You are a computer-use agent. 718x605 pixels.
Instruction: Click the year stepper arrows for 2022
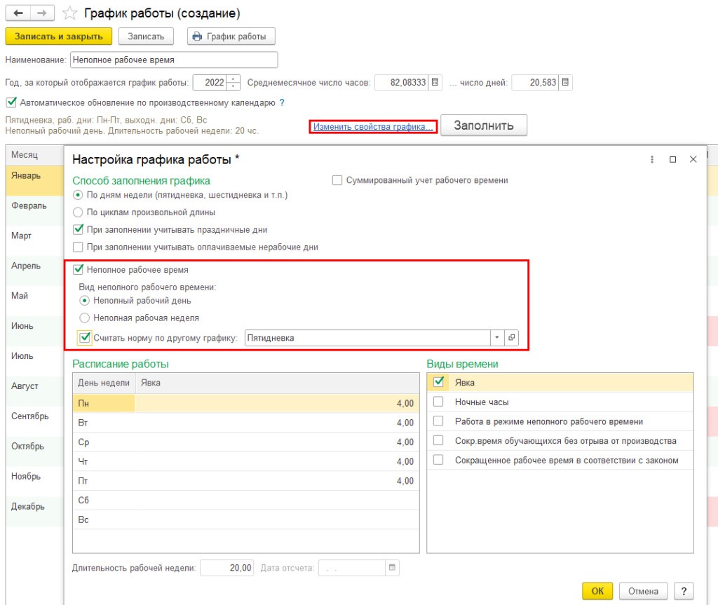coord(234,83)
